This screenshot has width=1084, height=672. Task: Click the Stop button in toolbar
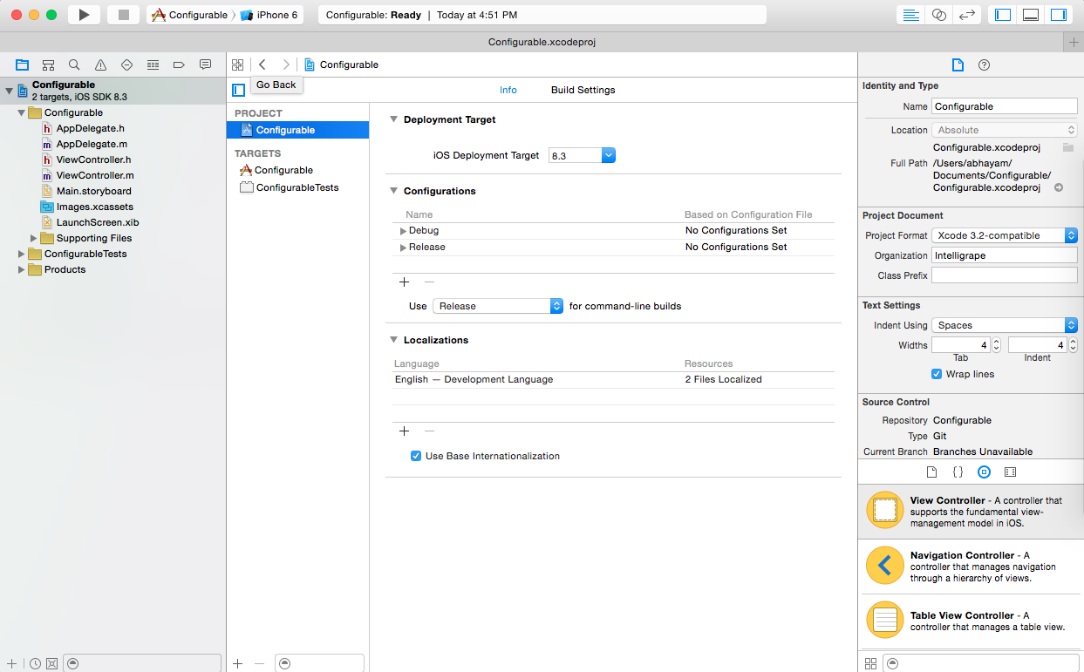click(123, 15)
